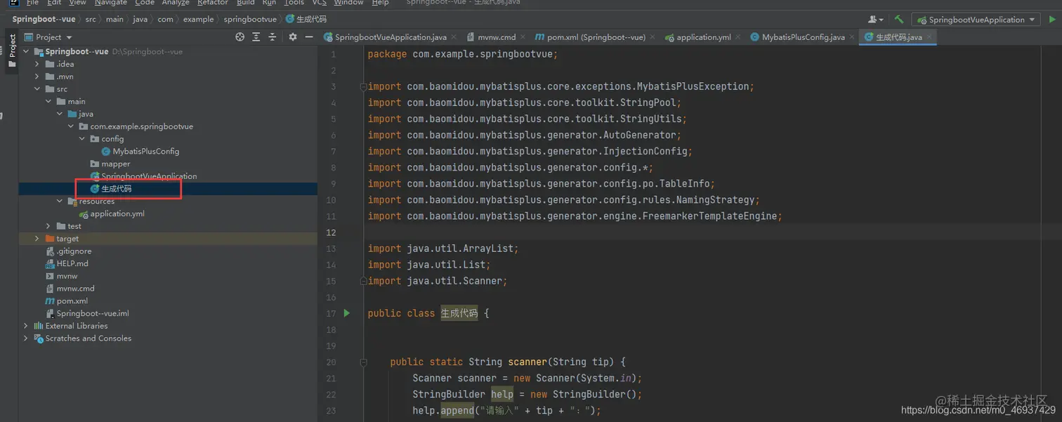This screenshot has height=422, width=1062.
Task: Run class from gutter arrow line 17
Action: tap(346, 313)
